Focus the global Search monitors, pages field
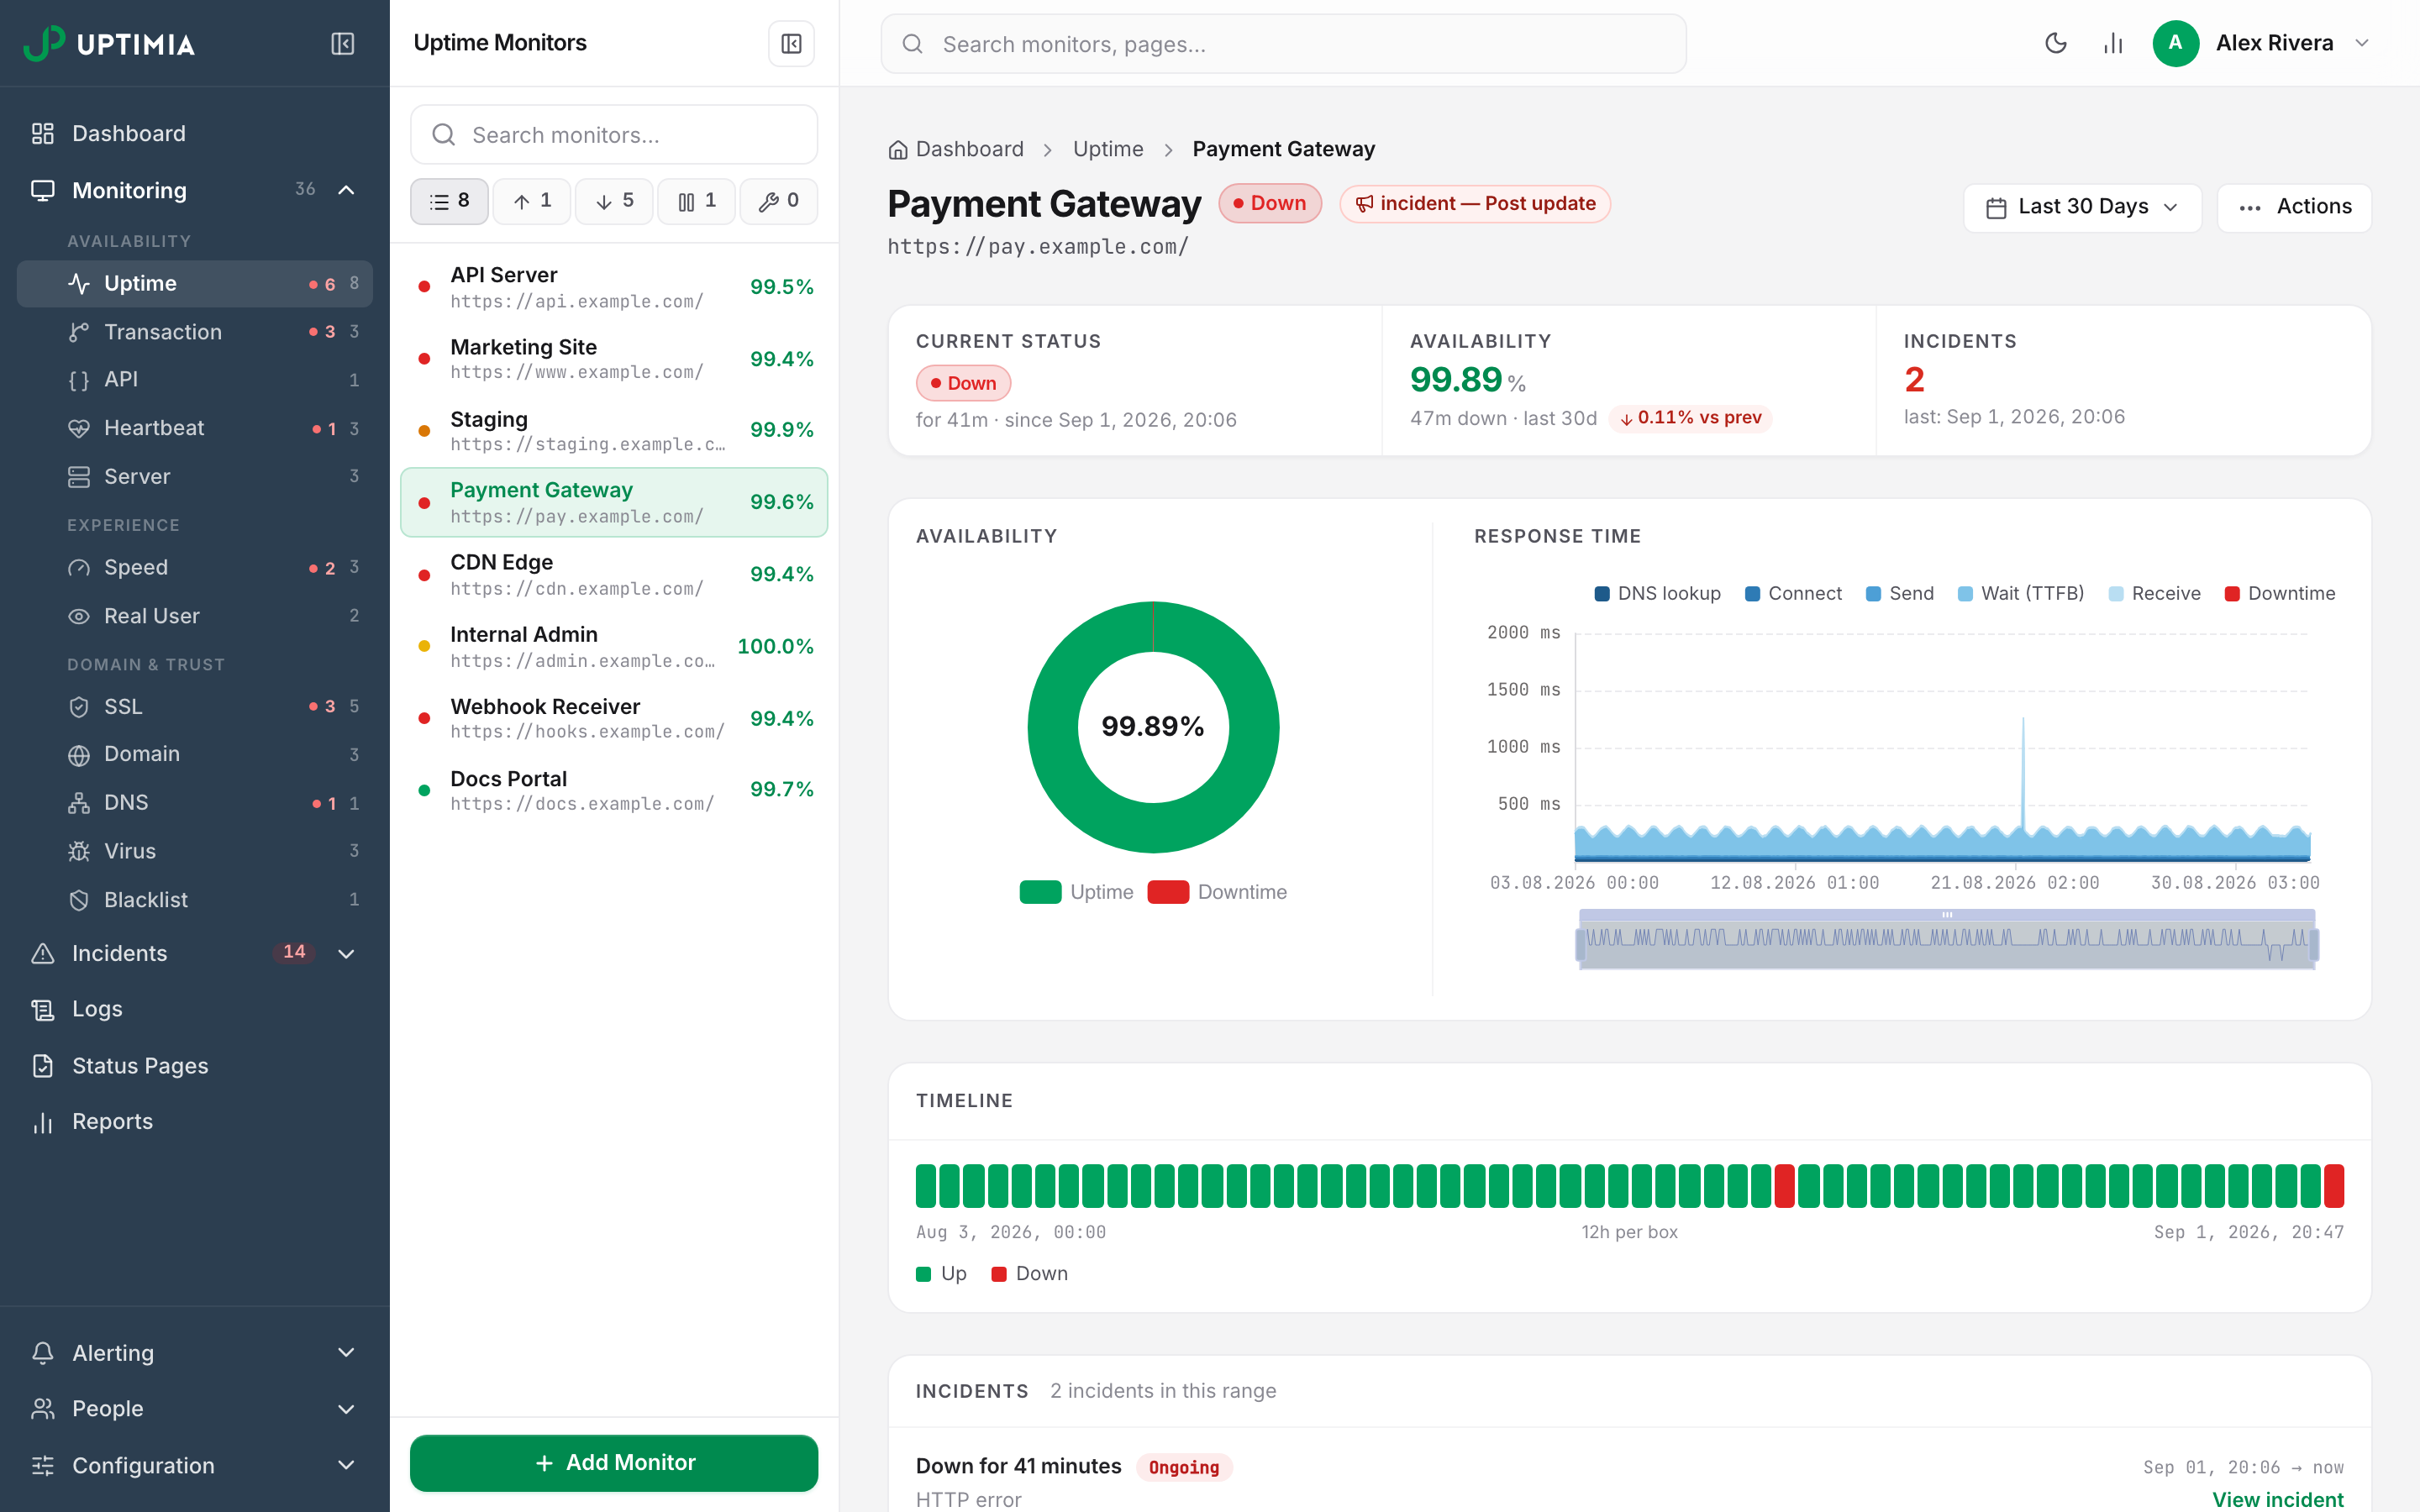This screenshot has height=1512, width=2420. [x=1283, y=44]
